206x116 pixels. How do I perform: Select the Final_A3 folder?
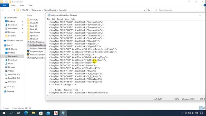[x=33, y=29]
